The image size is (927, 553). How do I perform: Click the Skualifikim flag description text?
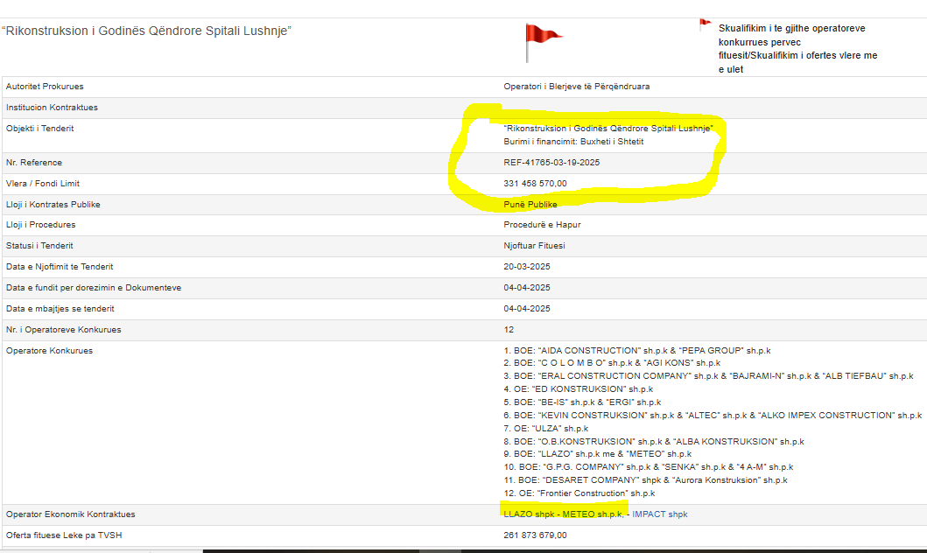click(x=797, y=48)
